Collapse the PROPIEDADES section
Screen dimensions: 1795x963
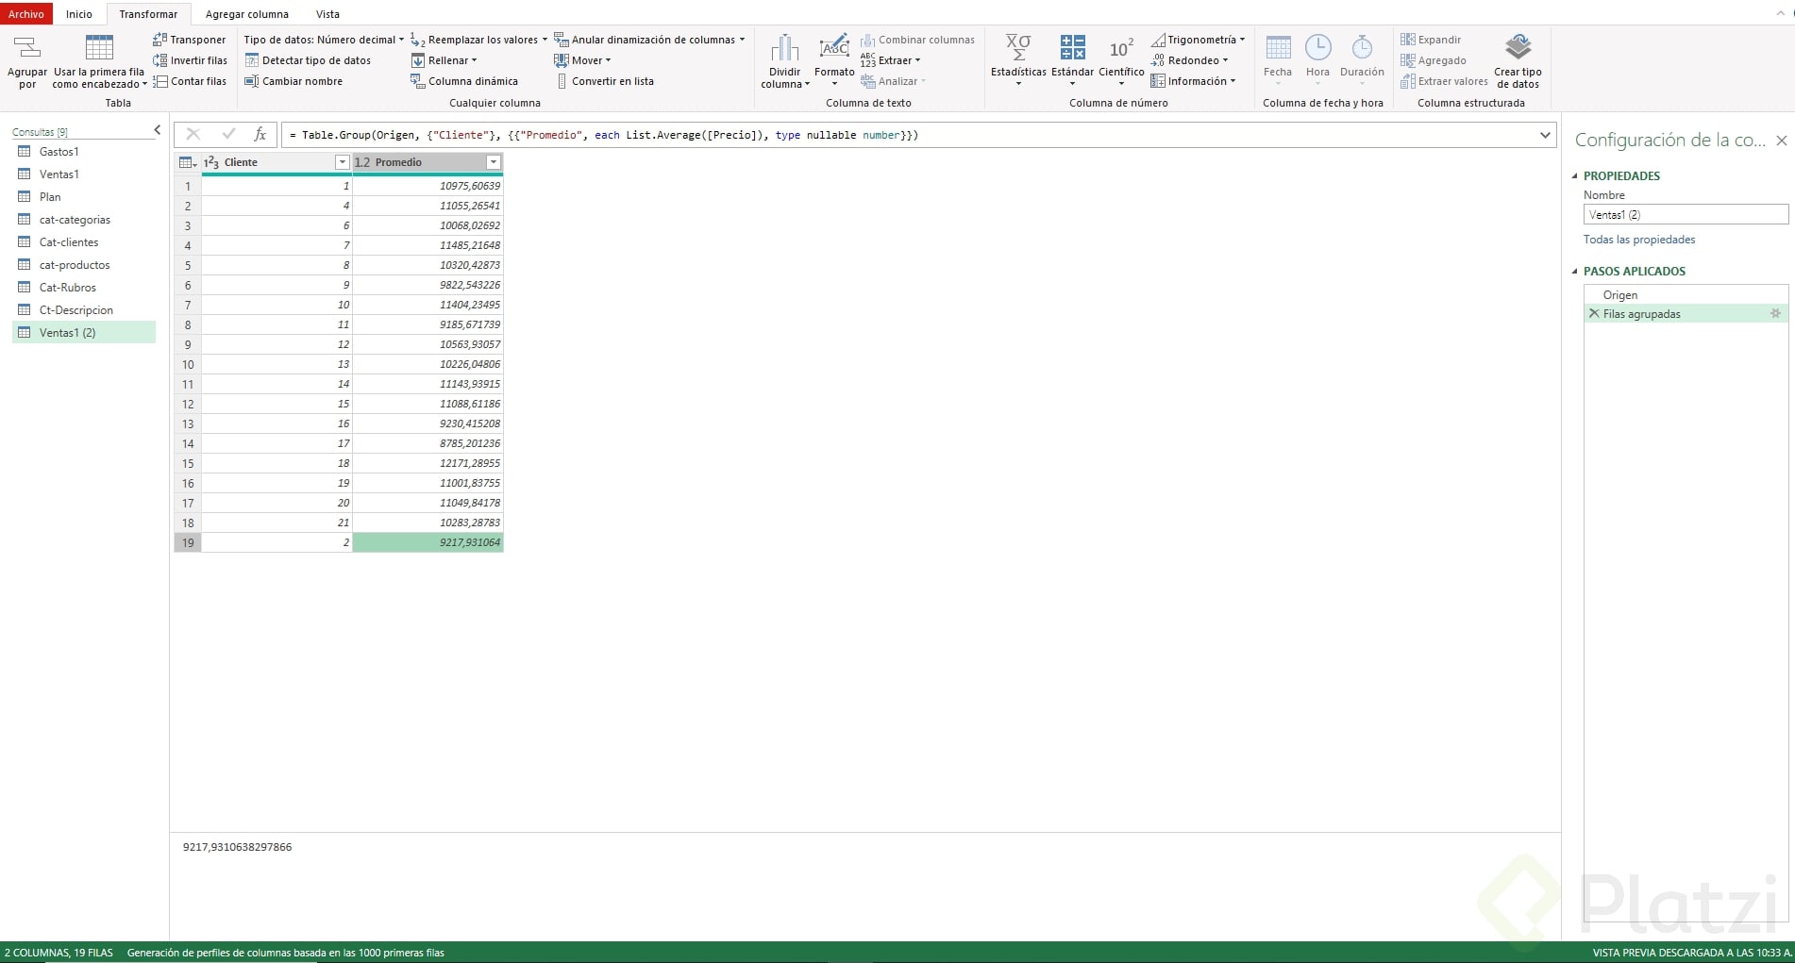coord(1574,176)
